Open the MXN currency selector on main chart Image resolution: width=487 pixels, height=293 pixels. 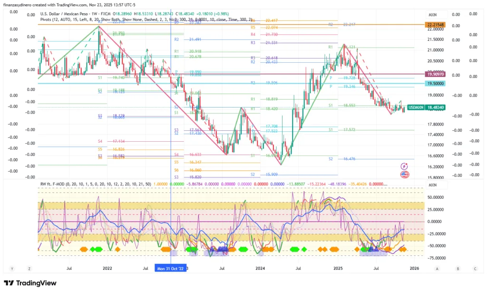432,15
